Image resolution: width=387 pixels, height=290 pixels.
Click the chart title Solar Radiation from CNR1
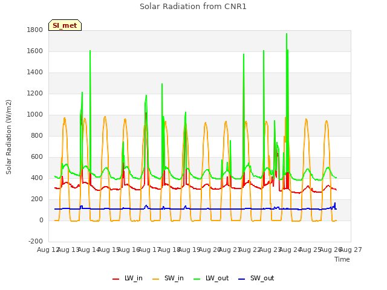coord(193,7)
